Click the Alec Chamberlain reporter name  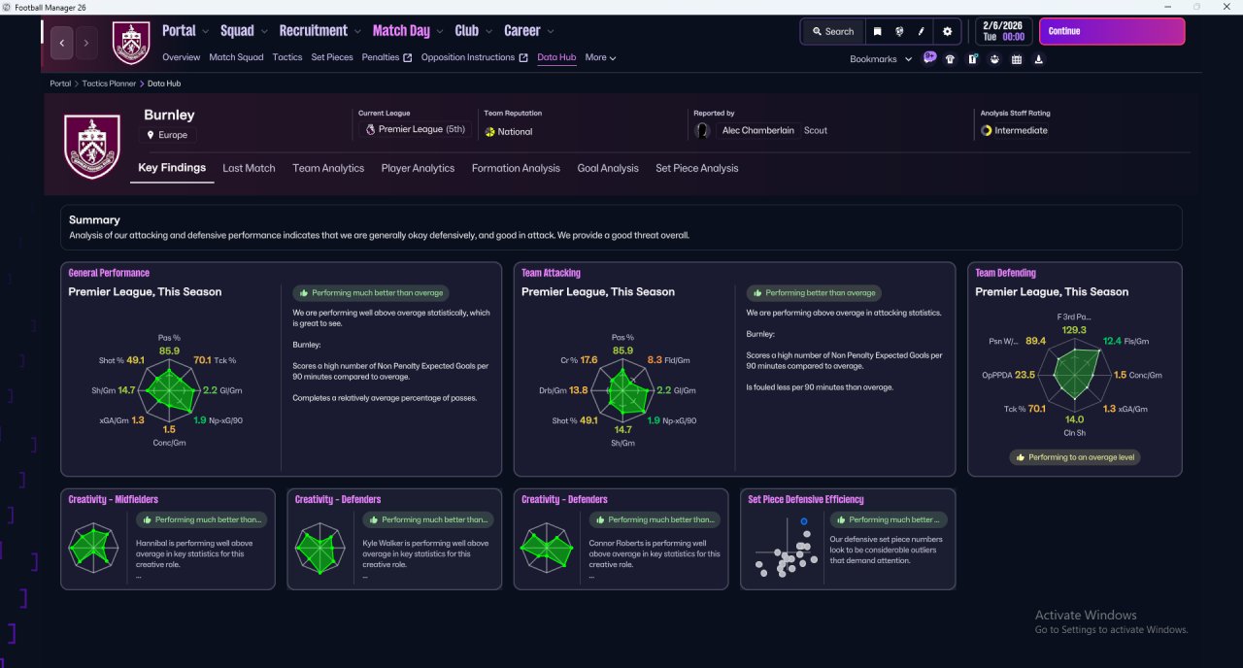click(756, 130)
